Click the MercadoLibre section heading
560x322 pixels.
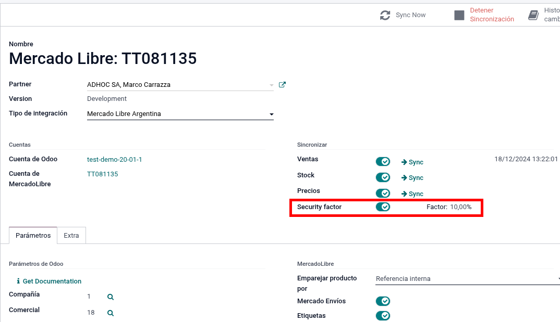coord(315,264)
